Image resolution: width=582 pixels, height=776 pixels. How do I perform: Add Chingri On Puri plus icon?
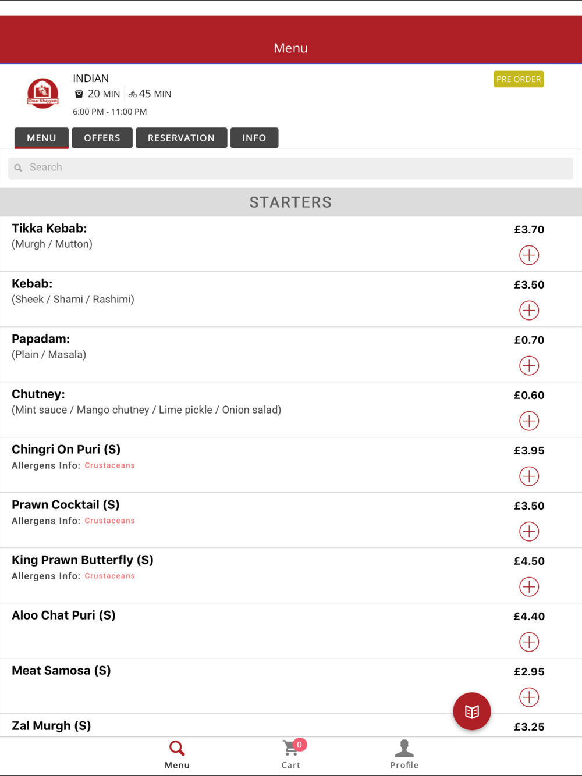529,476
